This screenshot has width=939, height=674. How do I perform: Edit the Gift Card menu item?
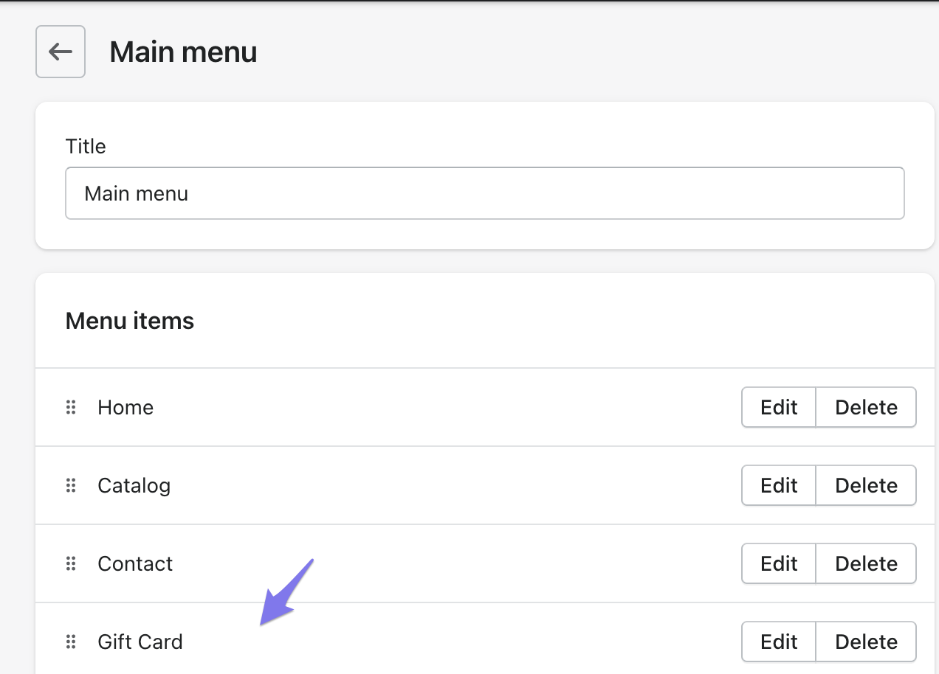[779, 642]
